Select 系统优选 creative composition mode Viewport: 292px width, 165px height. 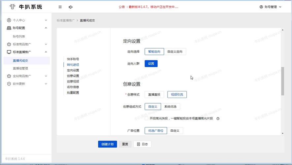(x=170, y=107)
